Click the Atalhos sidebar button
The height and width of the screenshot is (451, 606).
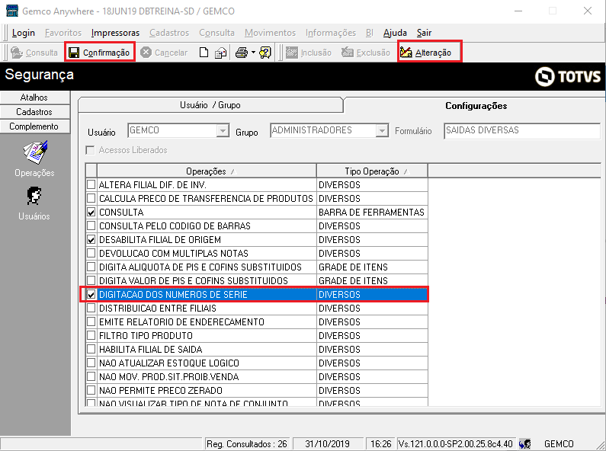pyautogui.click(x=34, y=98)
